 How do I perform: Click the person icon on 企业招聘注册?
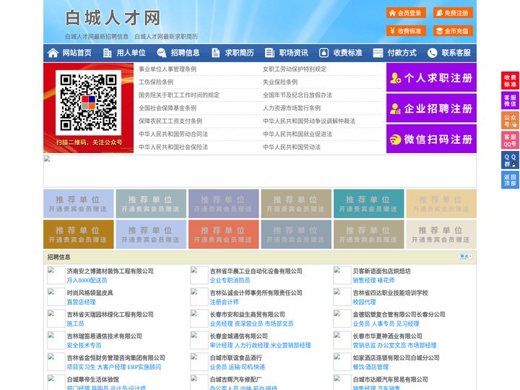click(395, 108)
